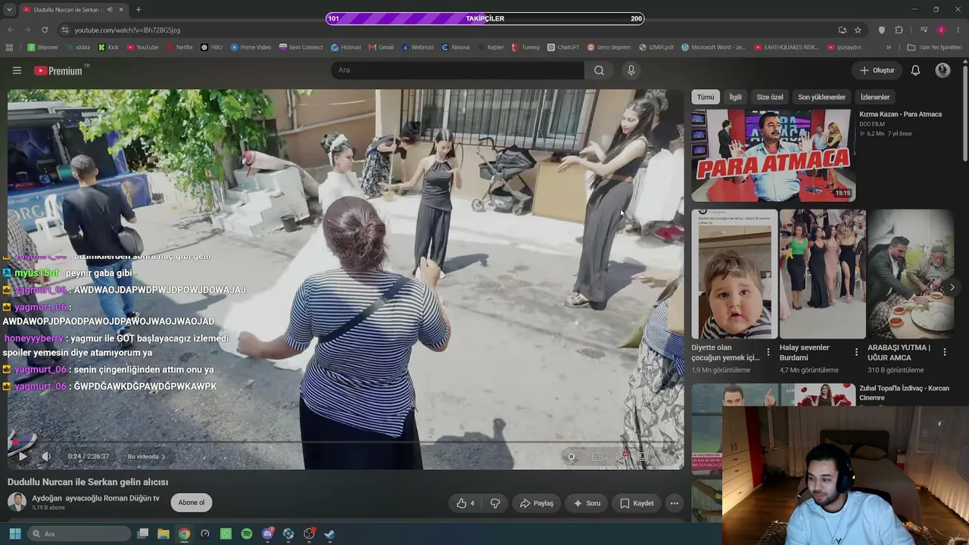The width and height of the screenshot is (969, 545).
Task: Open File Explorer from the taskbar
Action: (x=164, y=534)
